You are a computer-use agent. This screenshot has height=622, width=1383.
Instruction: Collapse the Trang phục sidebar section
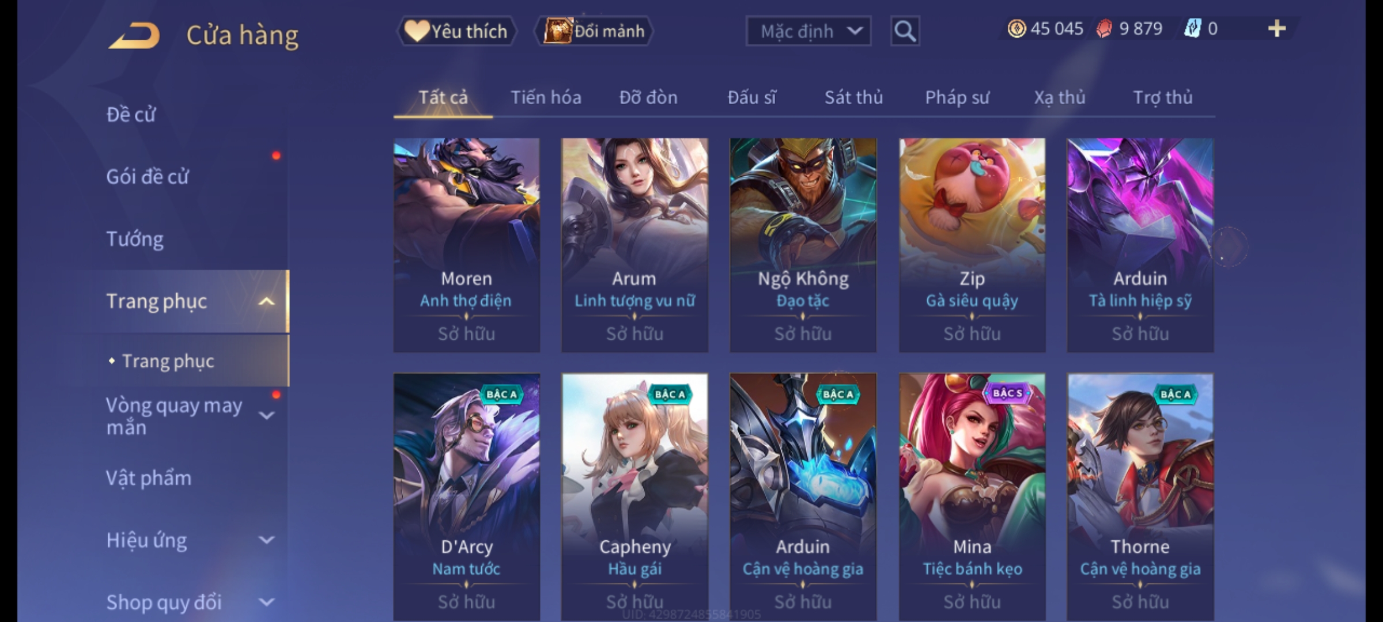(x=266, y=301)
